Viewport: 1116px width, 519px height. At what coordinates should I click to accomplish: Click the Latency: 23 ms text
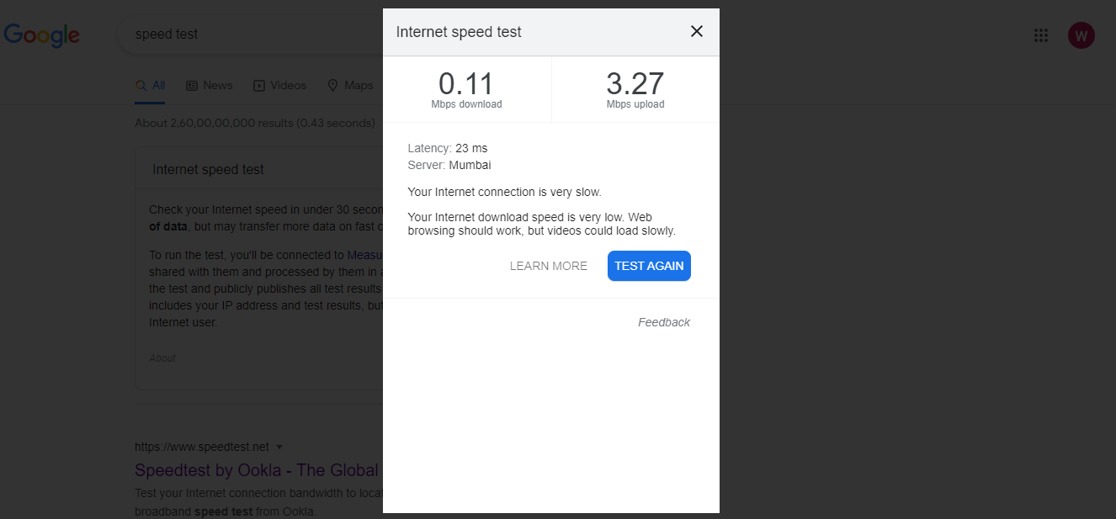coord(448,148)
